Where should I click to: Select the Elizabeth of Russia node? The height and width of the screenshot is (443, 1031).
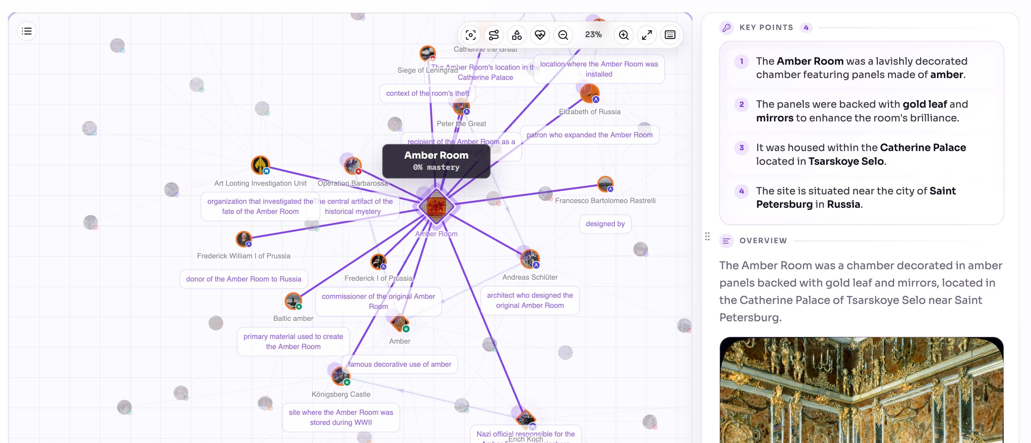(x=590, y=93)
